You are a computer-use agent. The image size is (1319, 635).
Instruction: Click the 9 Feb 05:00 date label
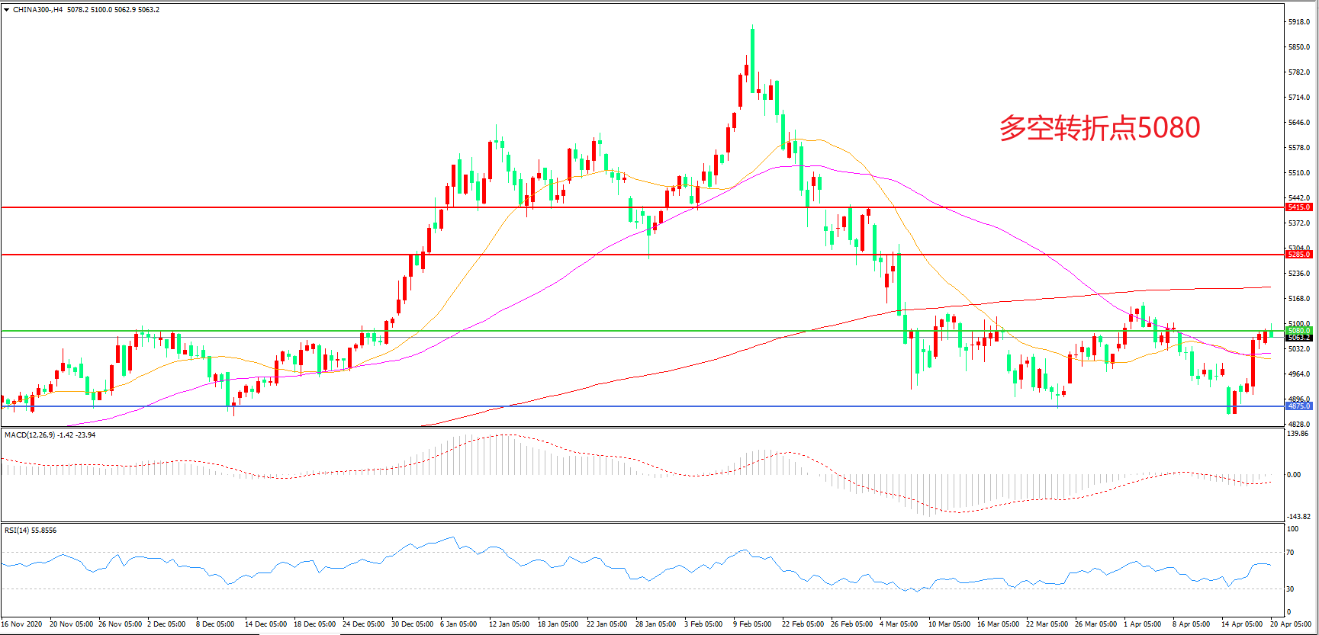pyautogui.click(x=752, y=624)
